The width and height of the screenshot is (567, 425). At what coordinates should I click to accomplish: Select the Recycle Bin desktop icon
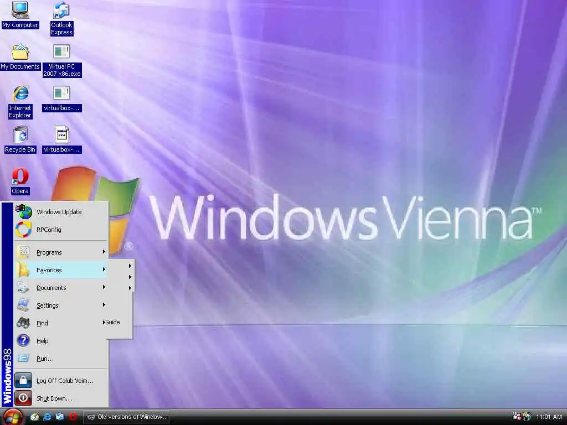(x=20, y=140)
